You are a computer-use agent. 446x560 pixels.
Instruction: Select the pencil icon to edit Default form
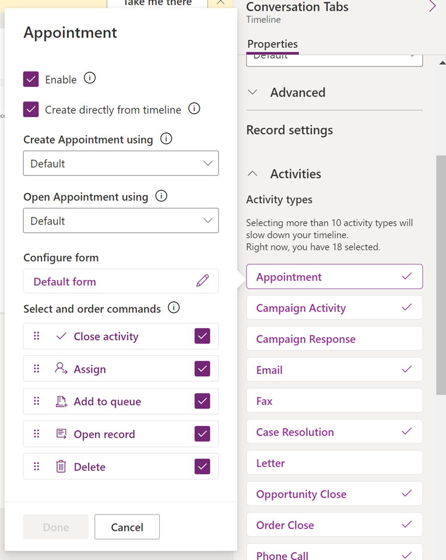point(202,281)
